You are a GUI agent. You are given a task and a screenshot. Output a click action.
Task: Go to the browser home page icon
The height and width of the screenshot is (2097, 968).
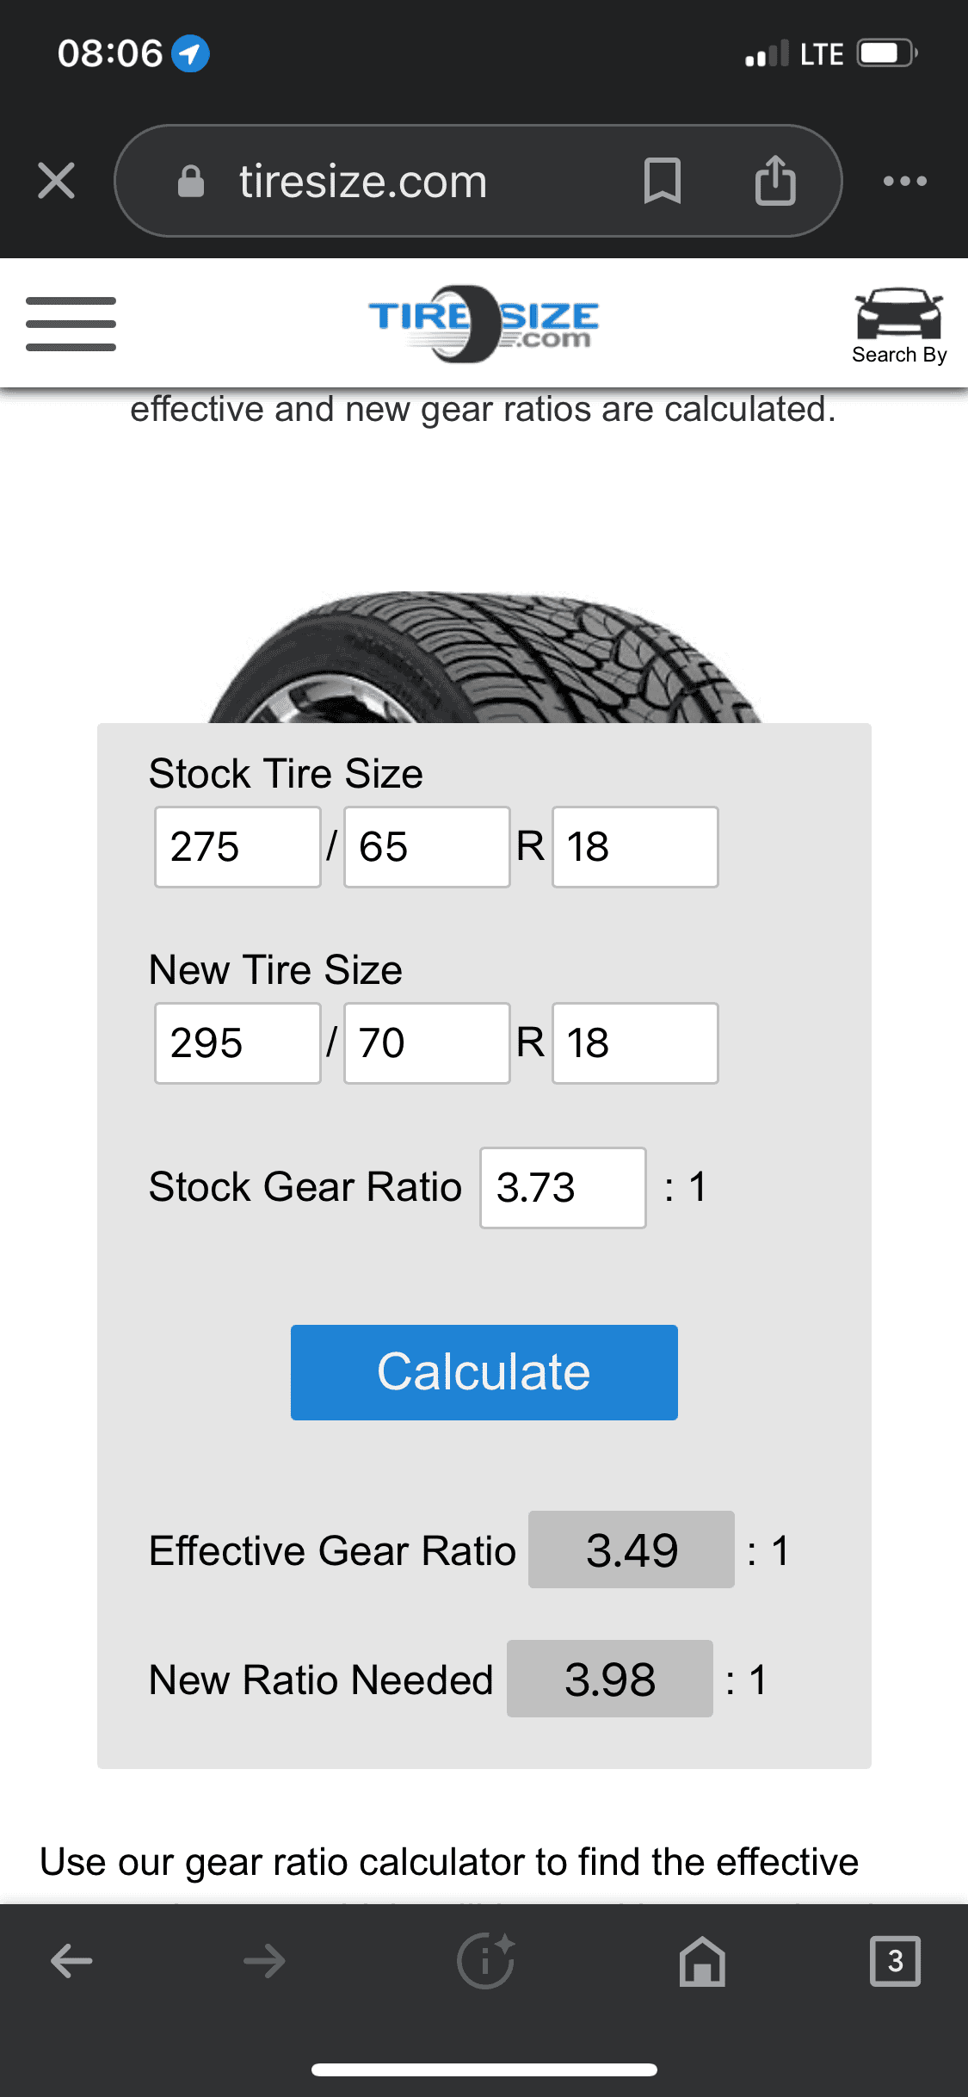click(x=702, y=1961)
